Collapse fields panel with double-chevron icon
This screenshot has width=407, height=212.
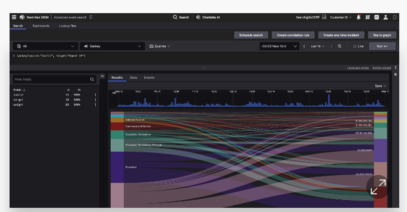pos(103,76)
